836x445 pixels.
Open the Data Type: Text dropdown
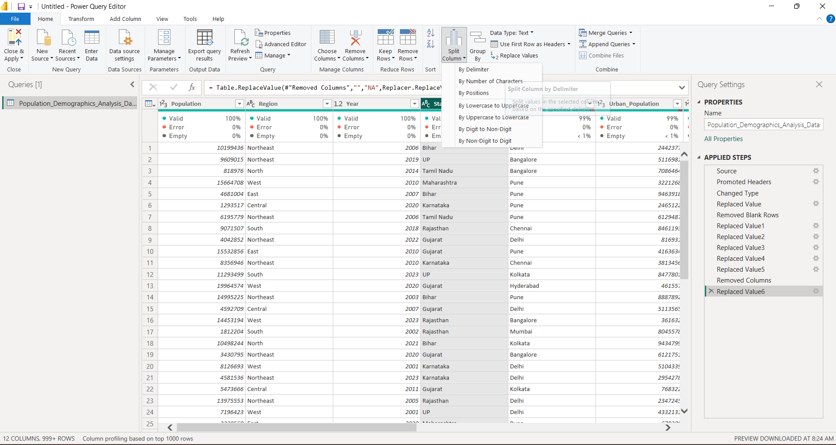tap(511, 33)
